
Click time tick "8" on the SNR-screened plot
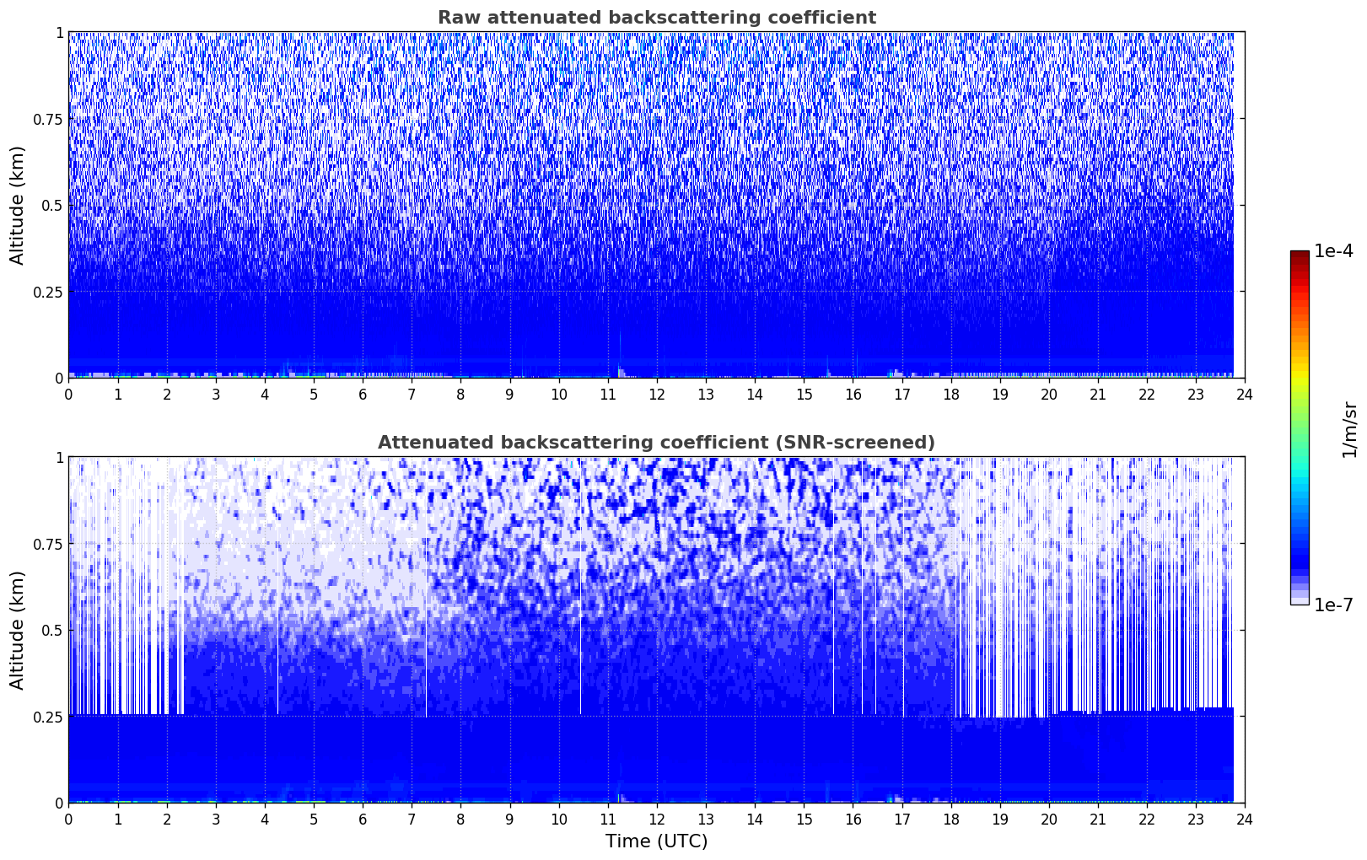coord(460,819)
